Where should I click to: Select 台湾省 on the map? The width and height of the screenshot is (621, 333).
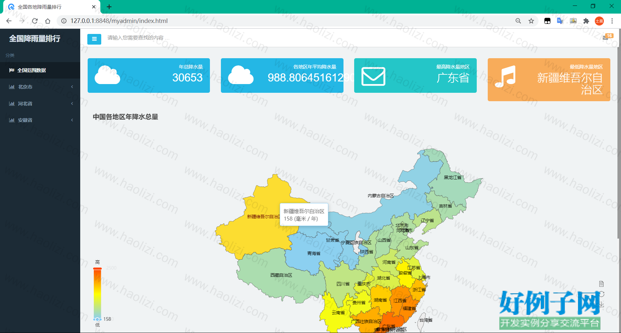point(426,320)
